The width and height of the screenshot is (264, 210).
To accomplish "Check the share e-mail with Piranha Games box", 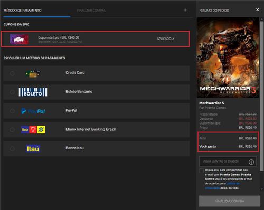I will 201,170.
